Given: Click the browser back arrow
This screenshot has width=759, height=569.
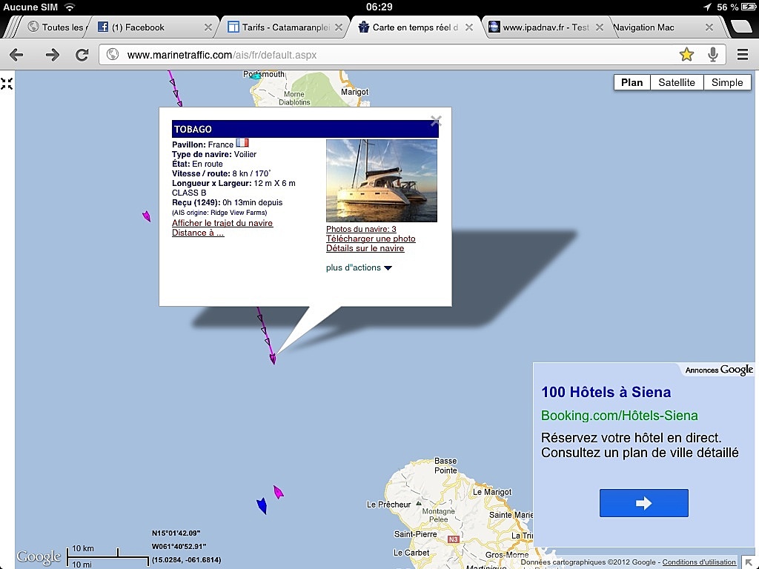Looking at the screenshot, I should click(16, 55).
